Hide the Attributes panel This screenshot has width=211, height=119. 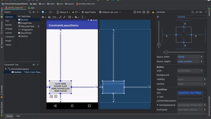click(x=205, y=12)
